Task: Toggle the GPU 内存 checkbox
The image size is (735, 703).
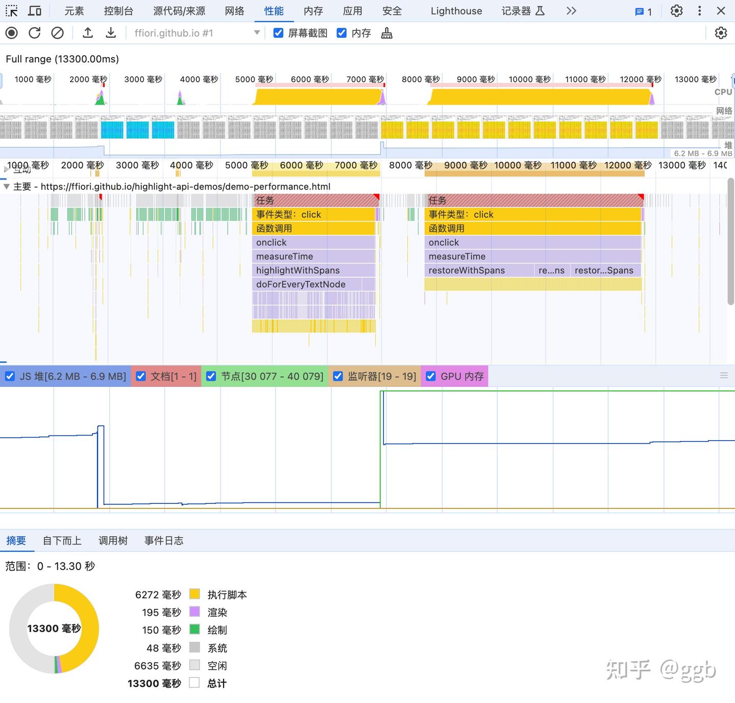Action: point(431,376)
